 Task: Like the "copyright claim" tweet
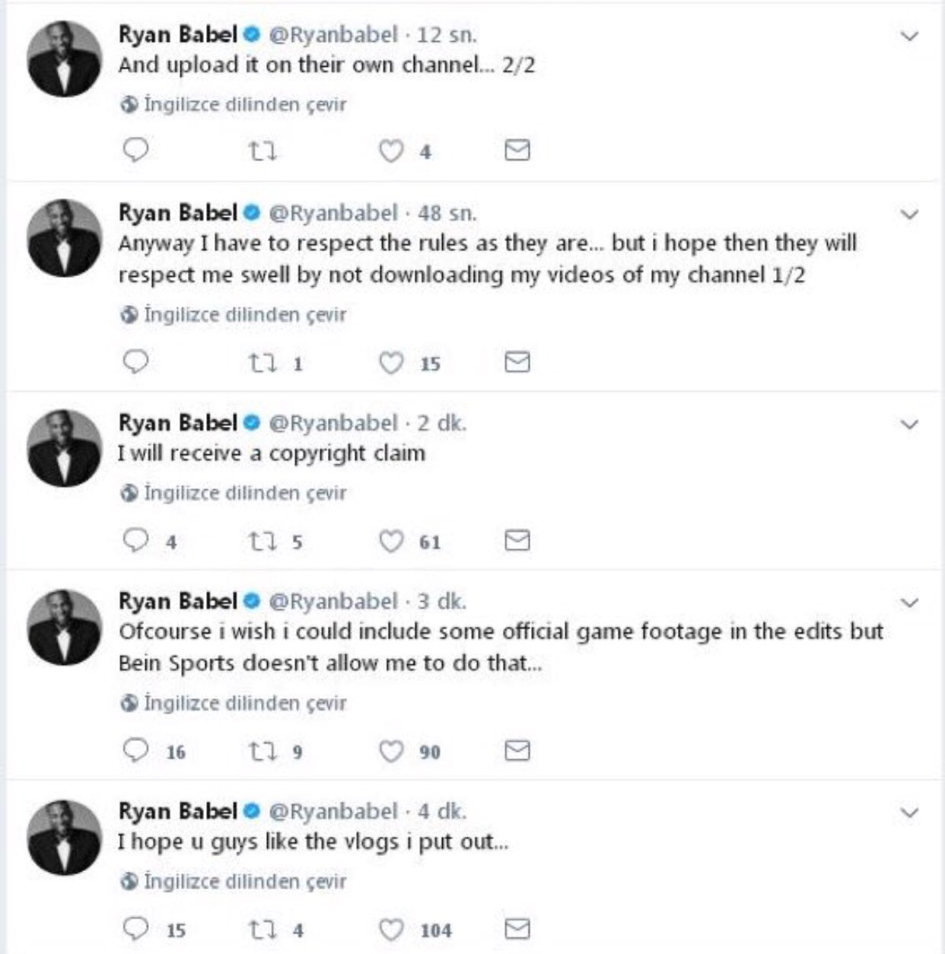tap(391, 542)
